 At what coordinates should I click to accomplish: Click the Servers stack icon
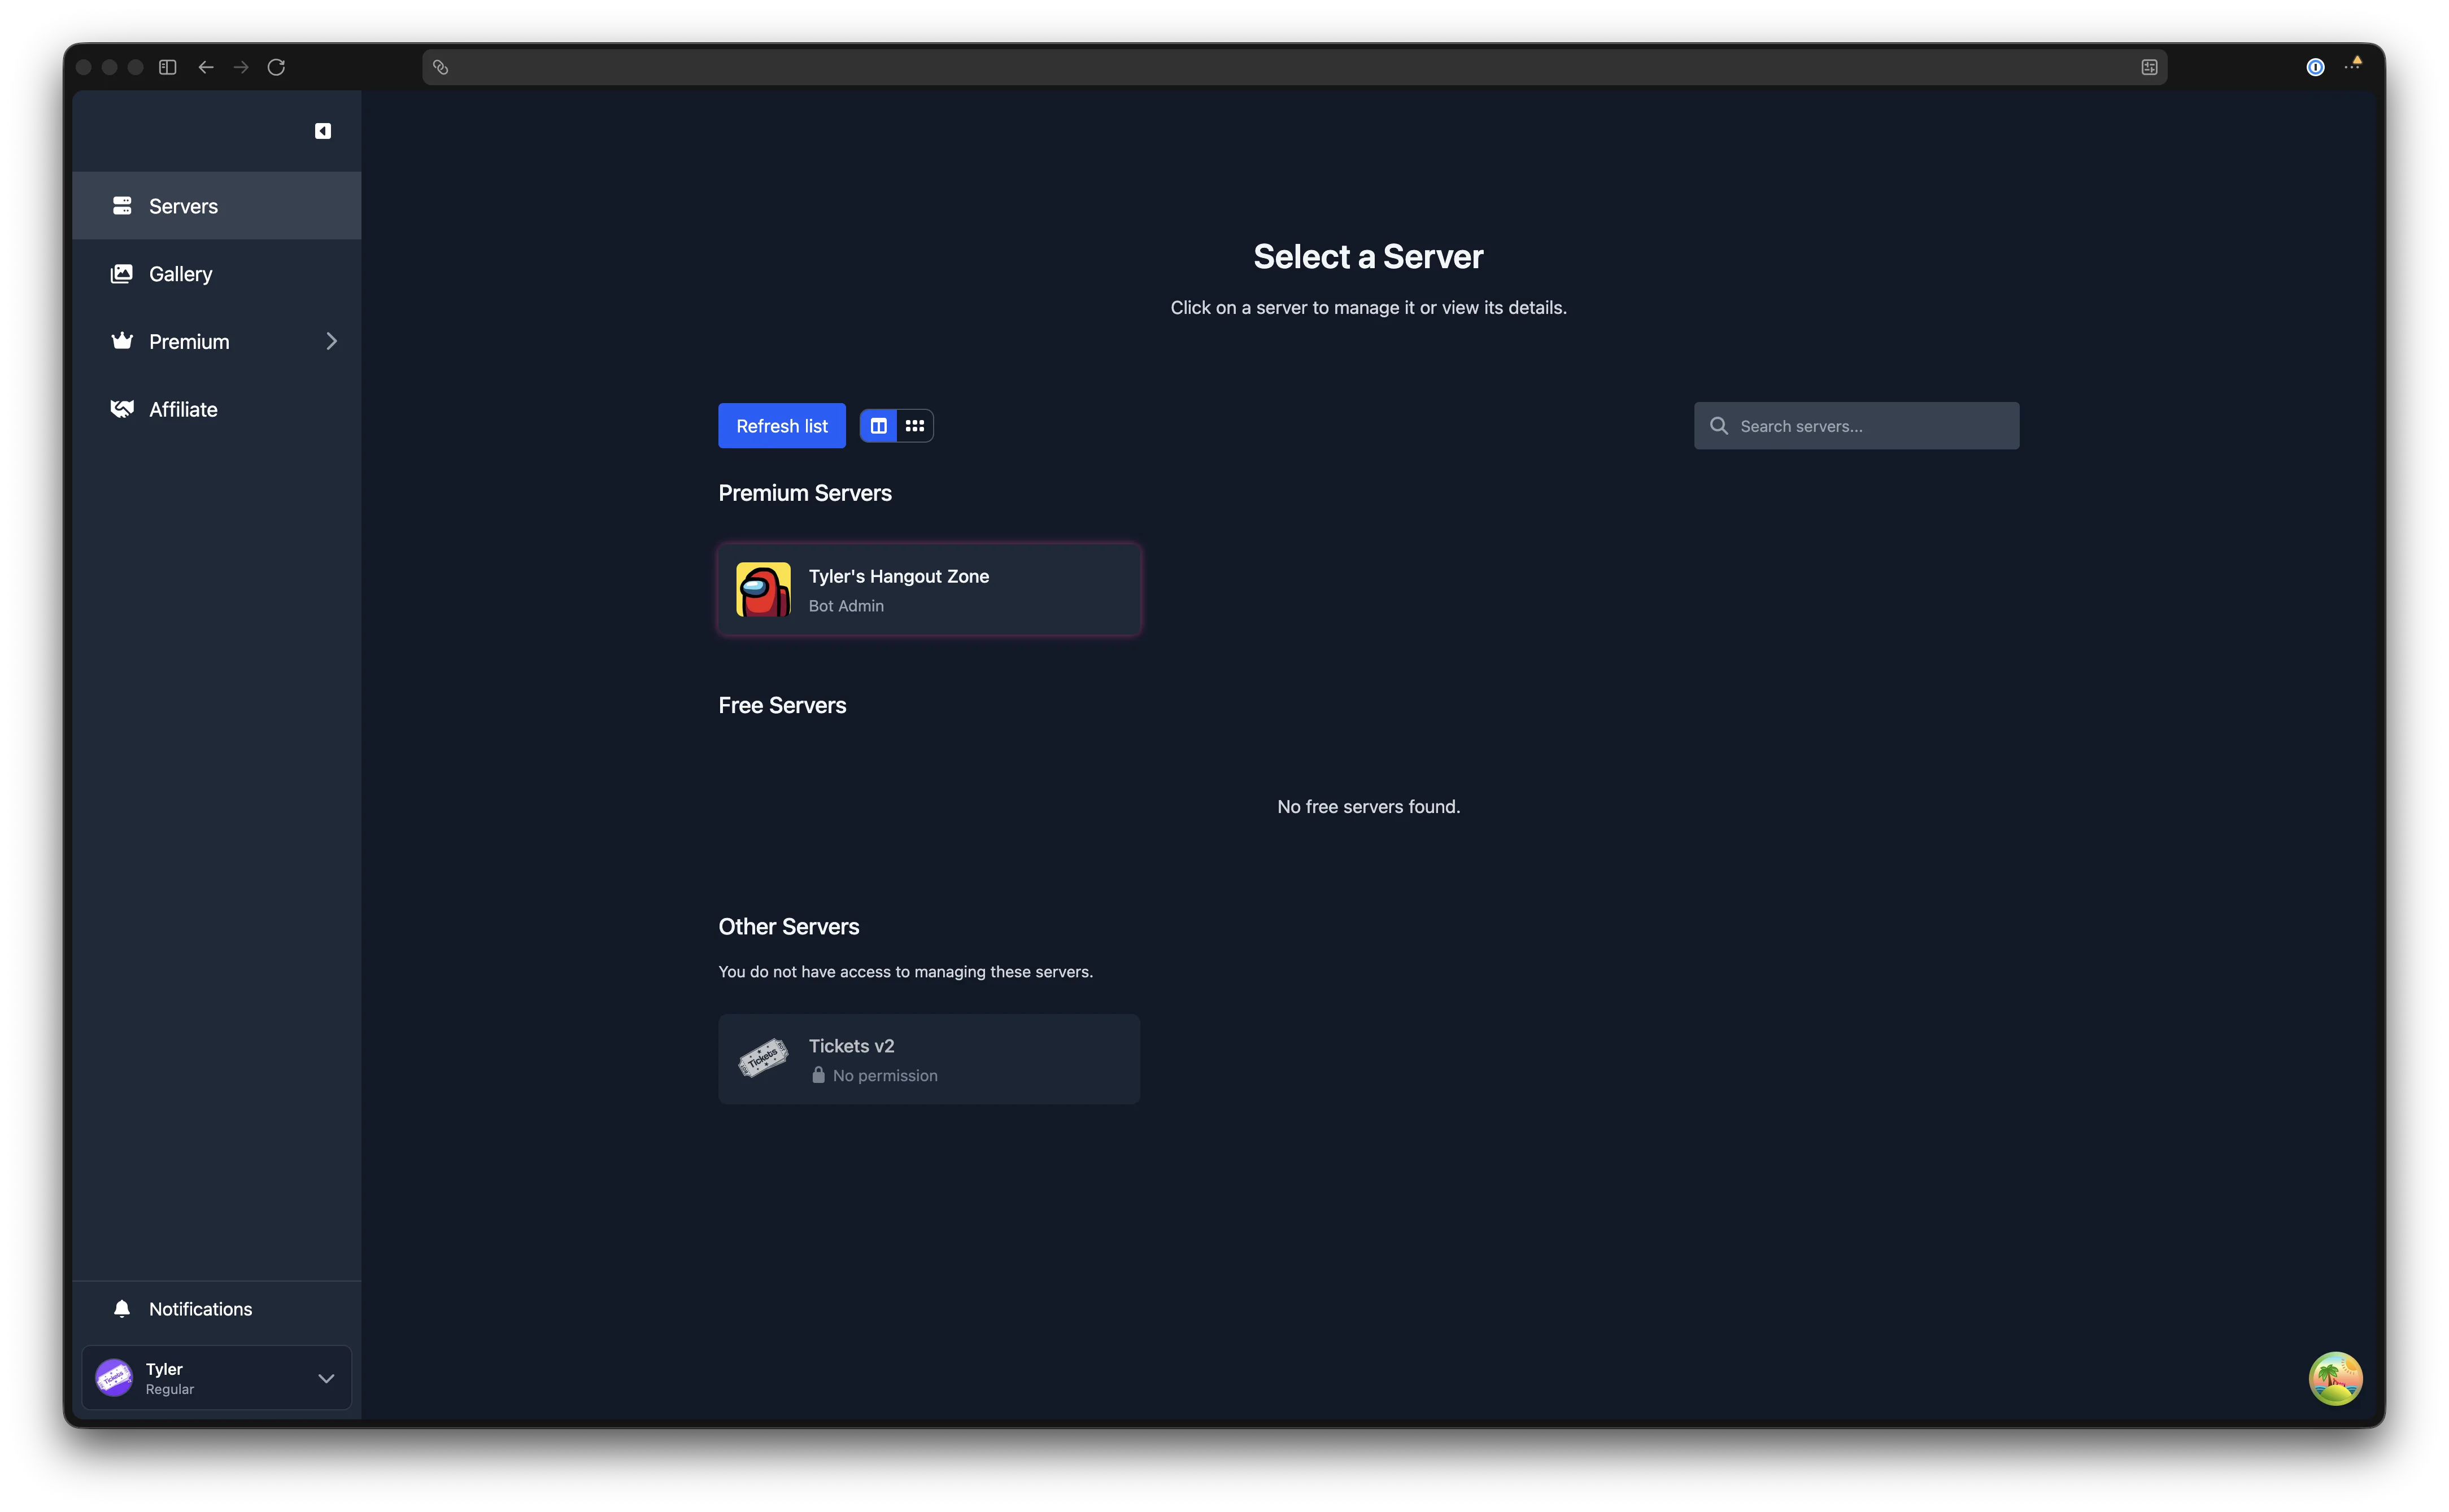(x=122, y=206)
